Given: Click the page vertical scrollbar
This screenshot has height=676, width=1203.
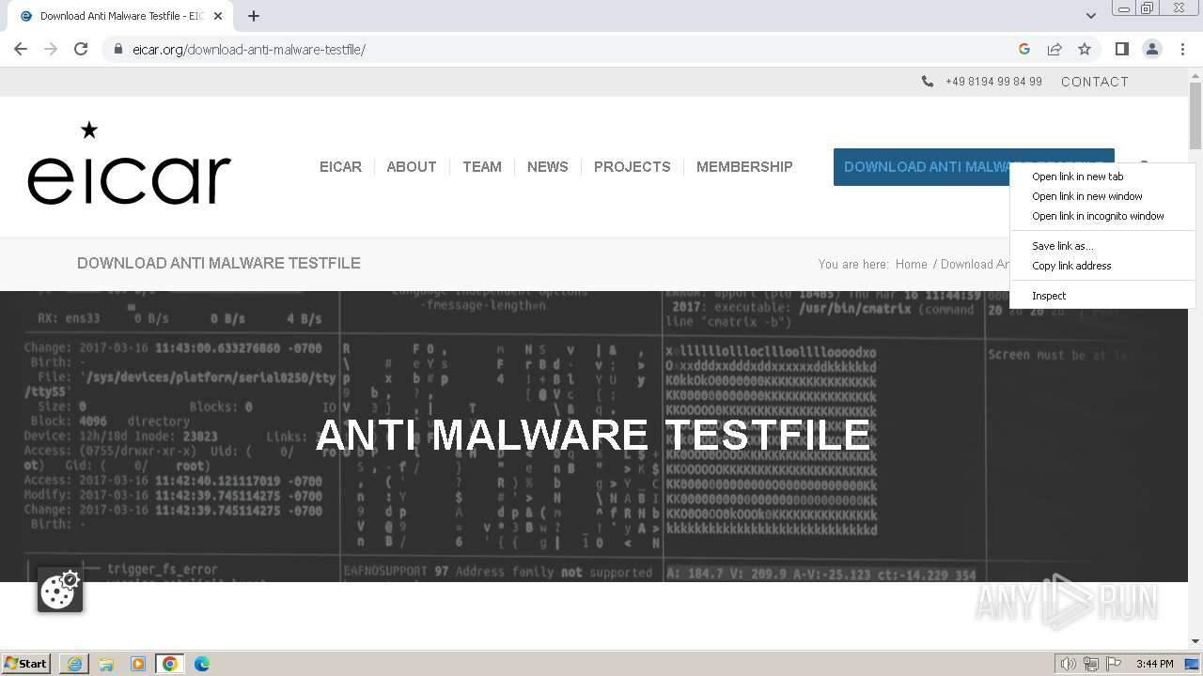Looking at the screenshot, I should click(x=1195, y=117).
